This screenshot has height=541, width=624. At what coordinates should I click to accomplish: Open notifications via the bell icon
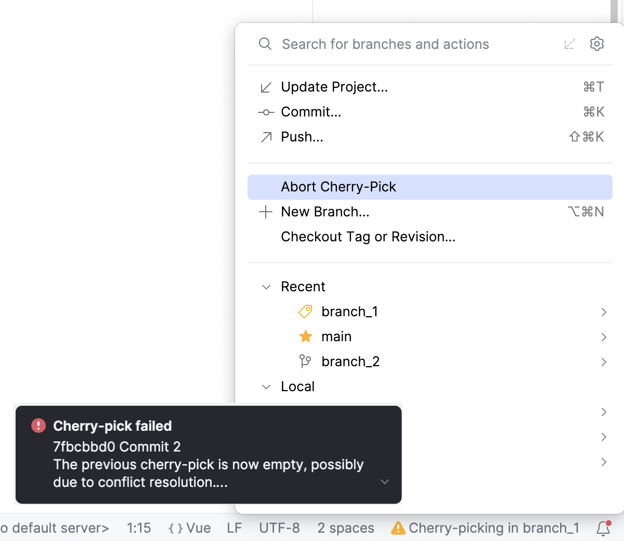603,527
